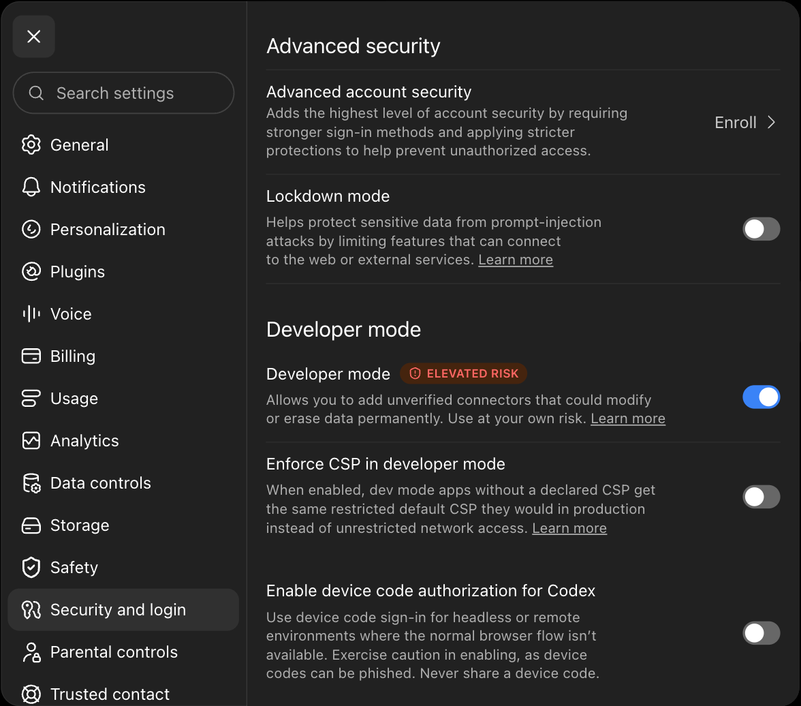This screenshot has width=801, height=706.
Task: Select the Plugins label
Action: 78,272
